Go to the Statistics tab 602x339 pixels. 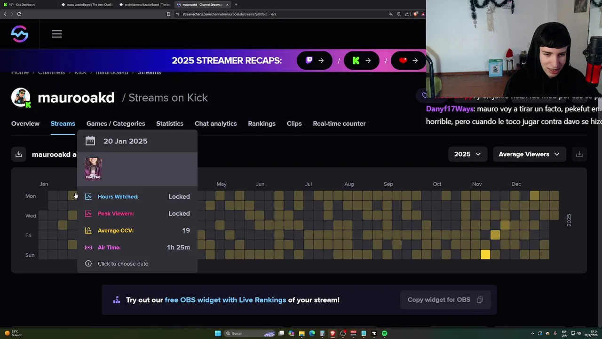click(x=170, y=123)
